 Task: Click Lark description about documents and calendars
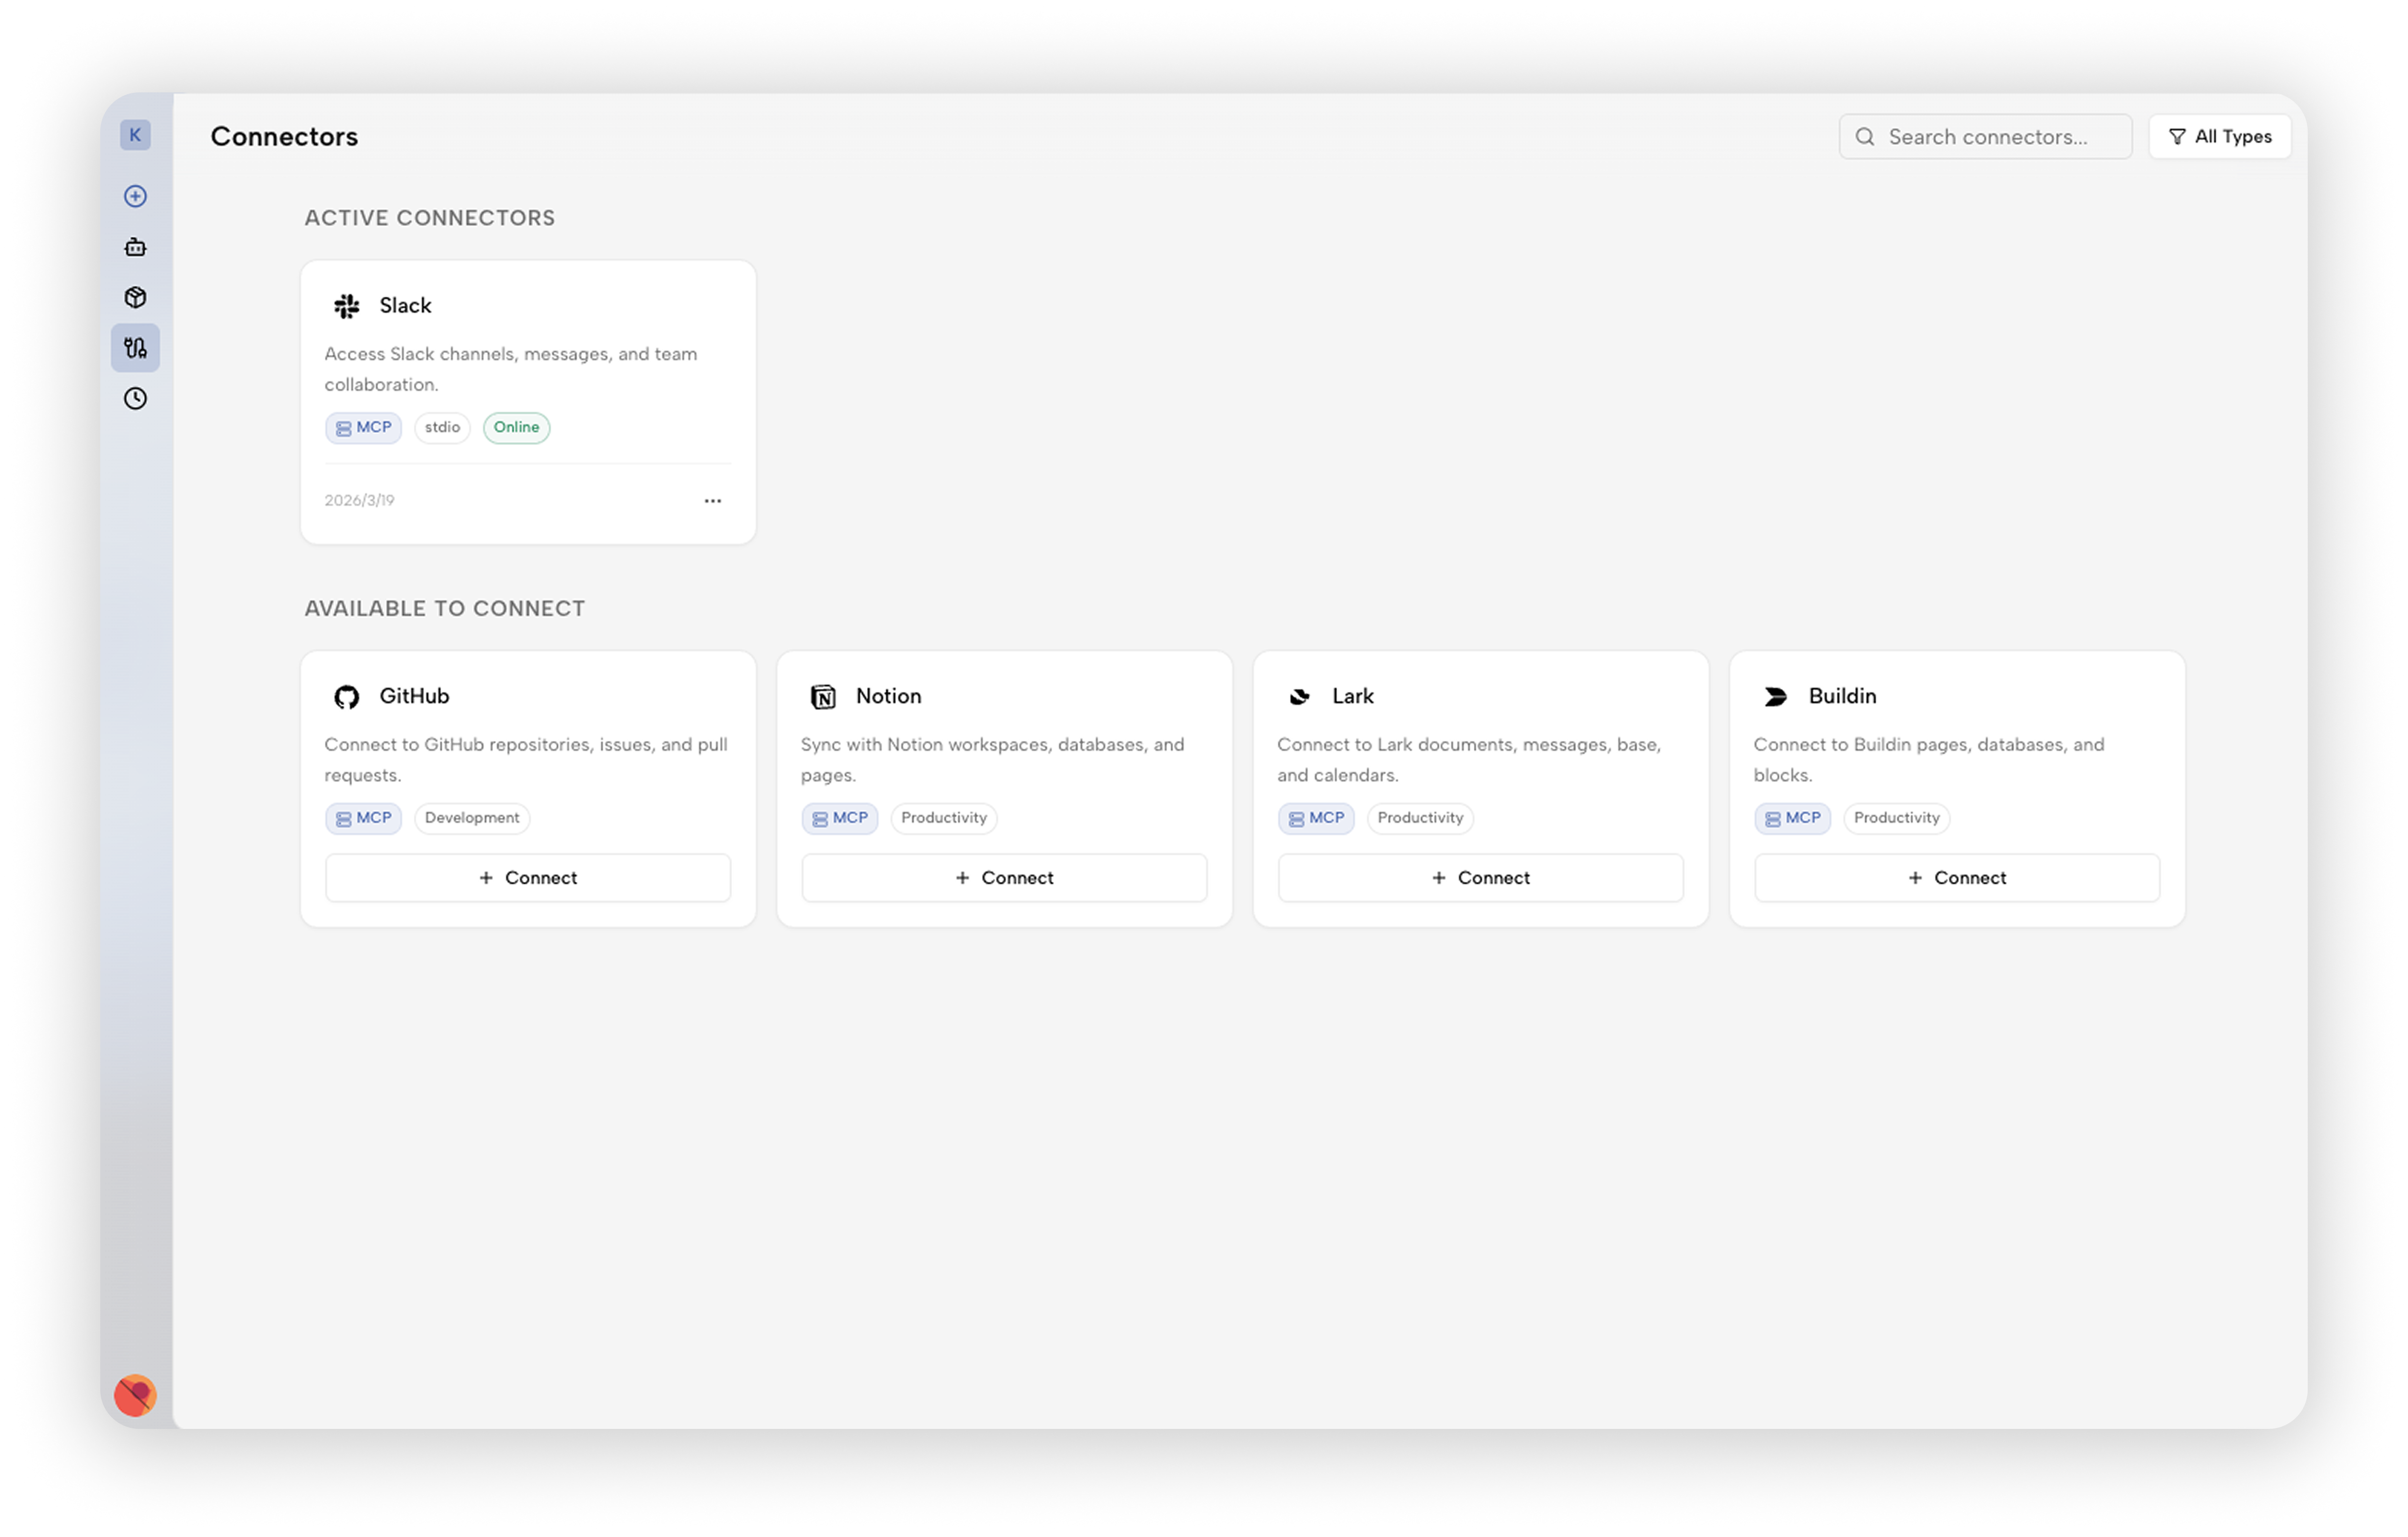tap(1469, 760)
